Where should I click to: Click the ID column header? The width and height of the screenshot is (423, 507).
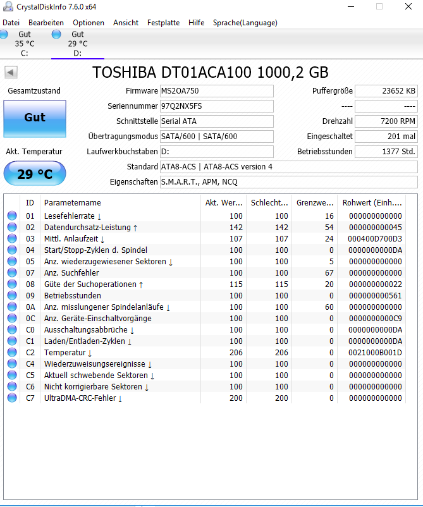tap(30, 203)
